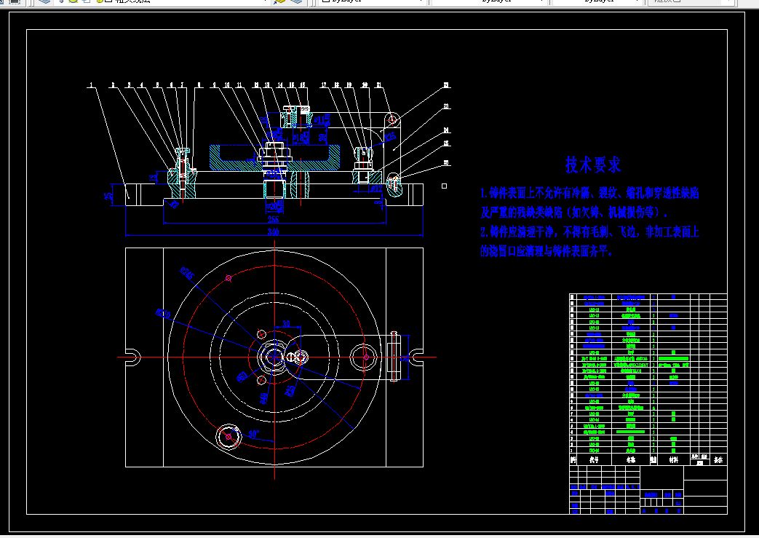Click part balloon number 21
The width and height of the screenshot is (759, 538).
(379, 84)
